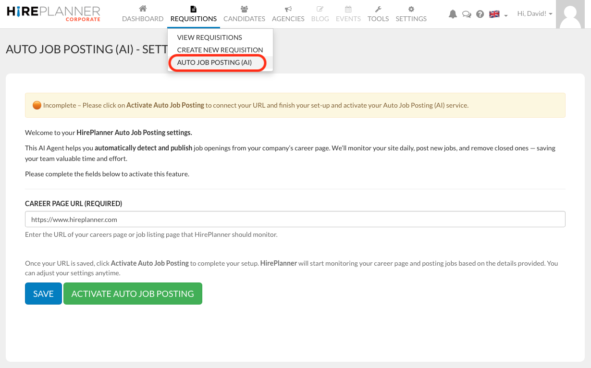Open messages with the chat bubble icon

[x=466, y=14]
